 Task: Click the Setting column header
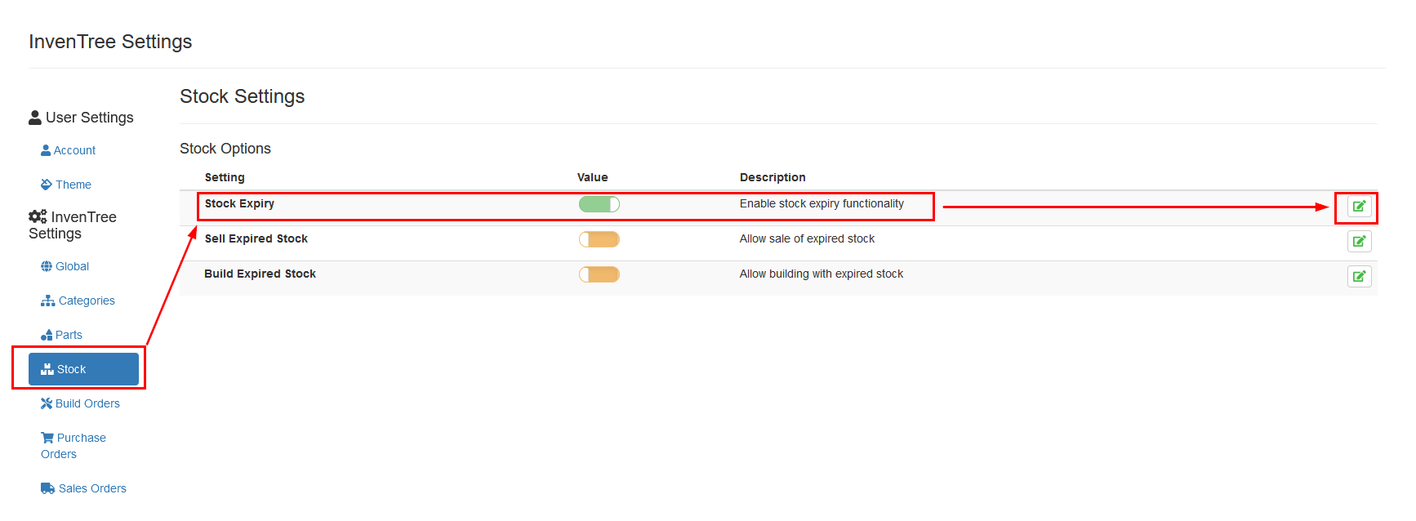pos(225,177)
